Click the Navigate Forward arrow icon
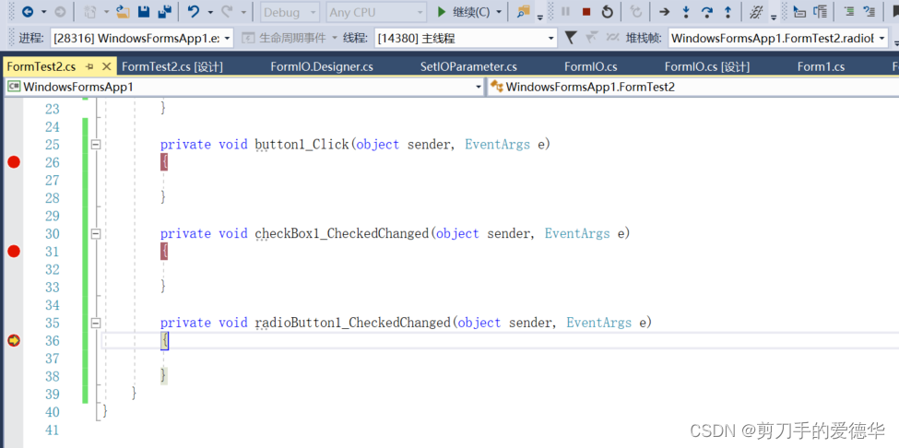Image resolution: width=899 pixels, height=448 pixels. 60,11
